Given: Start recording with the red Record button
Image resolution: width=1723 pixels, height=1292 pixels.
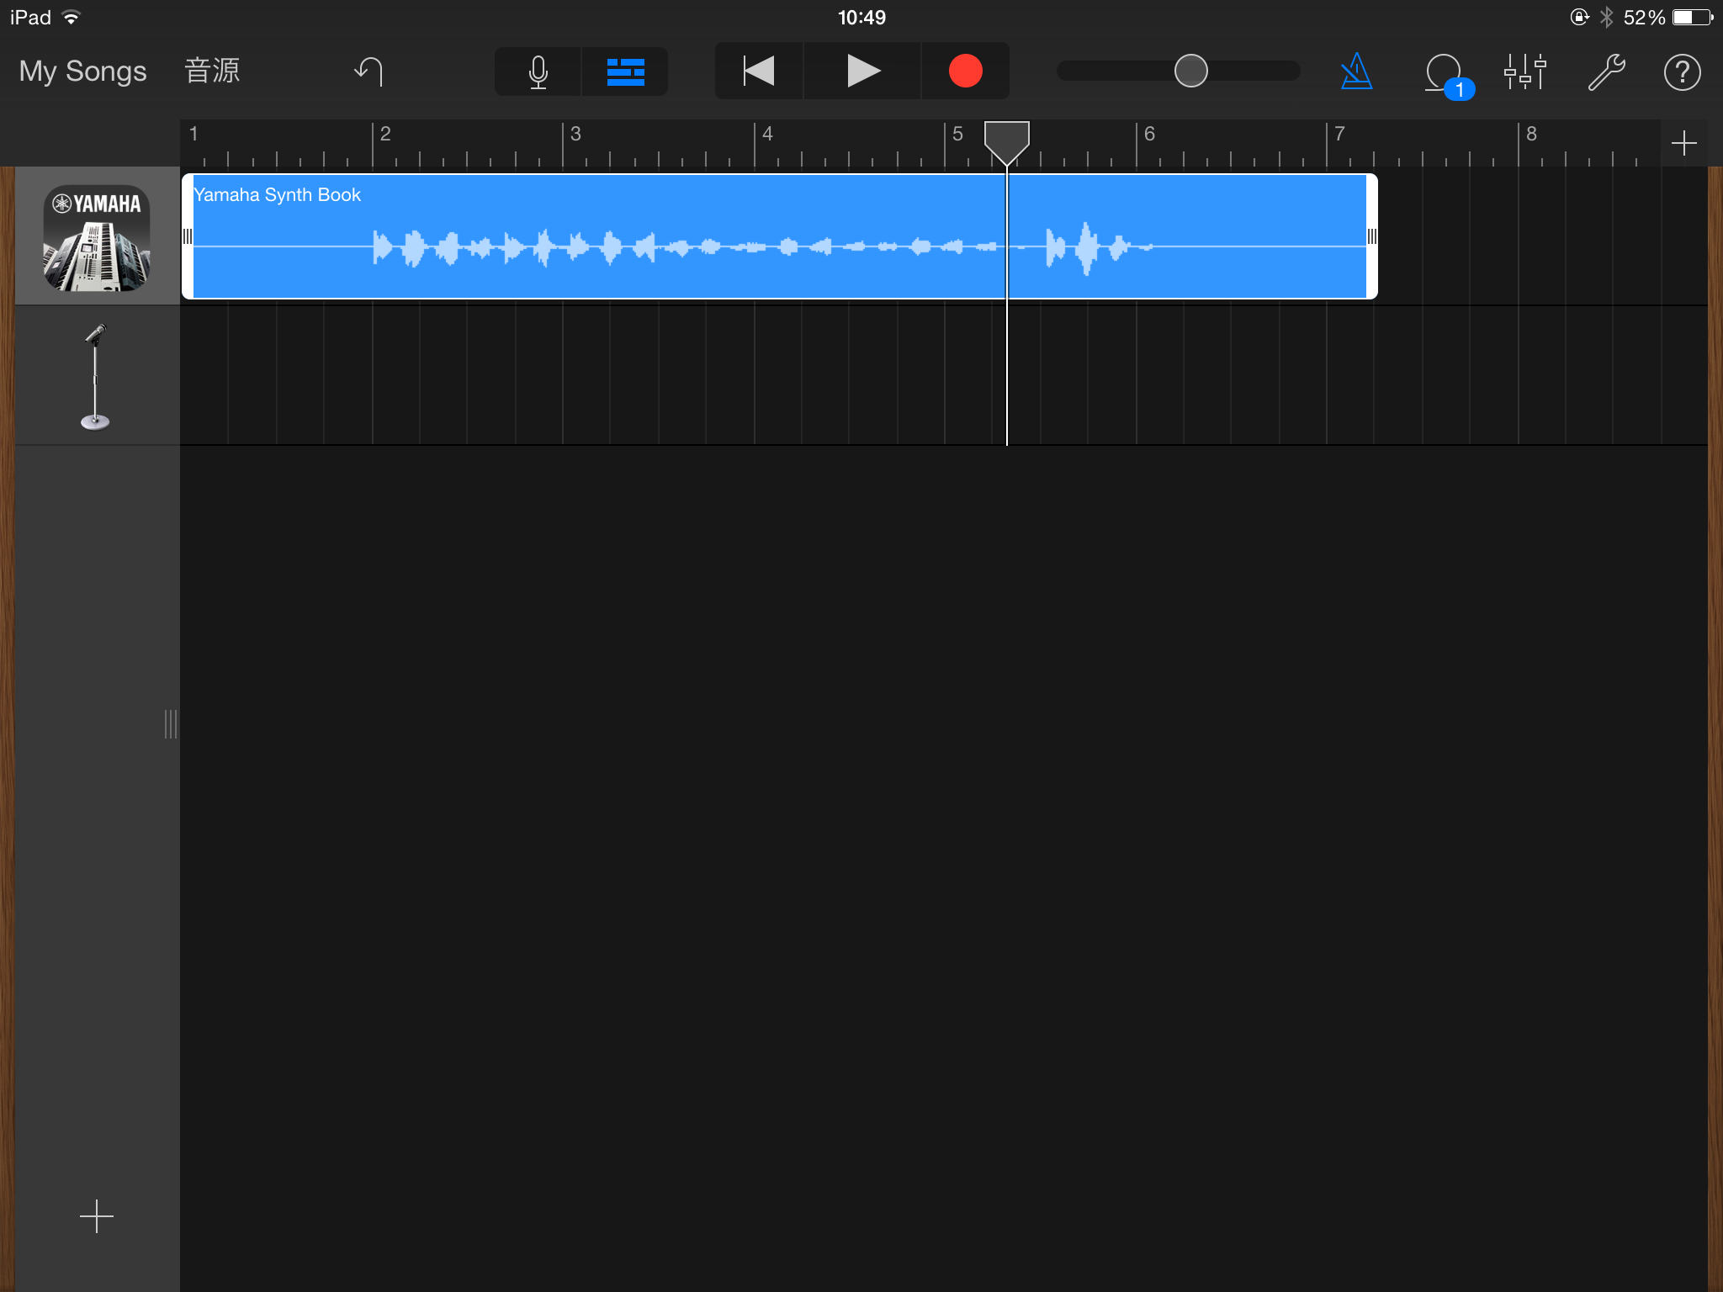Looking at the screenshot, I should click(965, 71).
